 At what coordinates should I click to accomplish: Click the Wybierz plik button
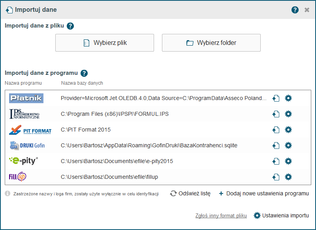[105, 43]
